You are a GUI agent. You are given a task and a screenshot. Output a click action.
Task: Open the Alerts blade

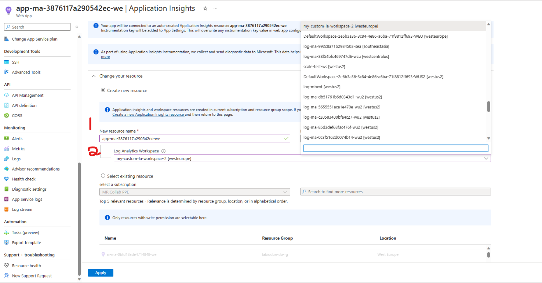[x=16, y=138]
